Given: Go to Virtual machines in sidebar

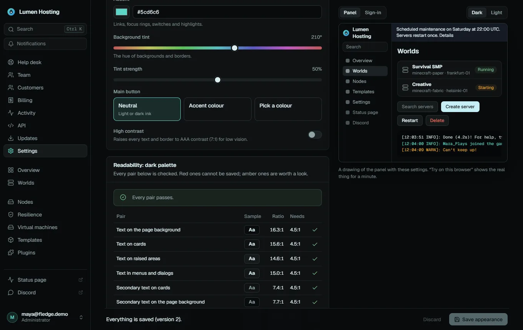Looking at the screenshot, I should coord(45,227).
